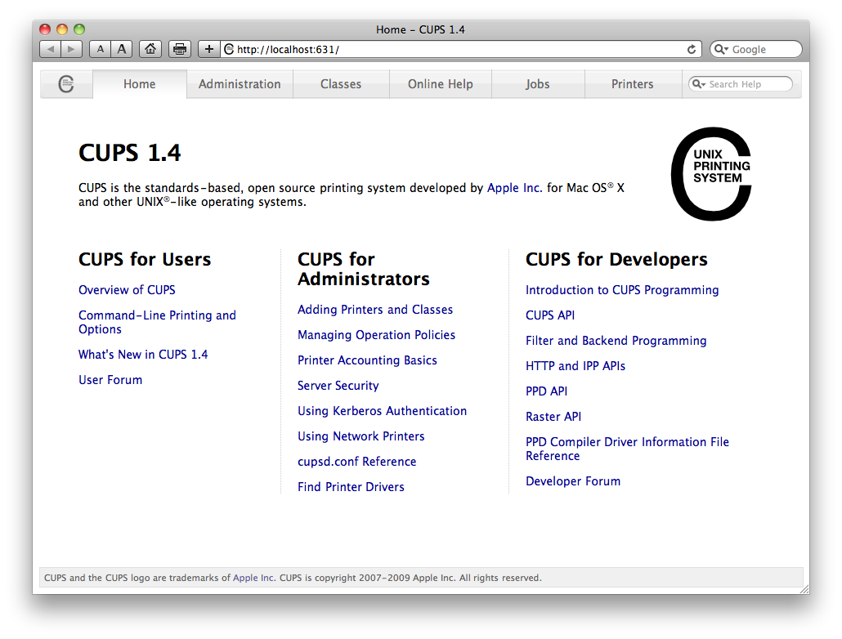Click the Search Help text field
The height and width of the screenshot is (639, 842).
pos(748,84)
